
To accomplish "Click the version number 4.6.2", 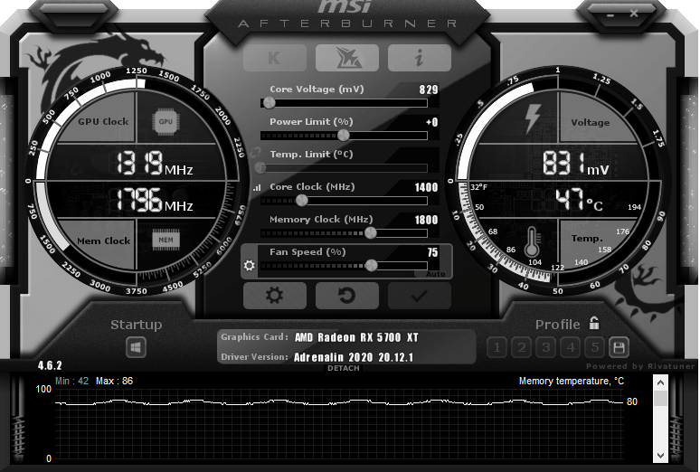I will click(50, 365).
